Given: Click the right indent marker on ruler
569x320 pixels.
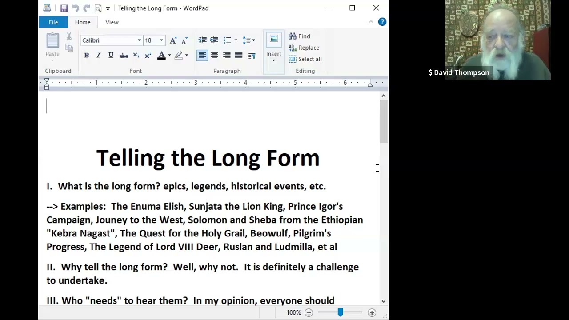Looking at the screenshot, I should pyautogui.click(x=370, y=84).
